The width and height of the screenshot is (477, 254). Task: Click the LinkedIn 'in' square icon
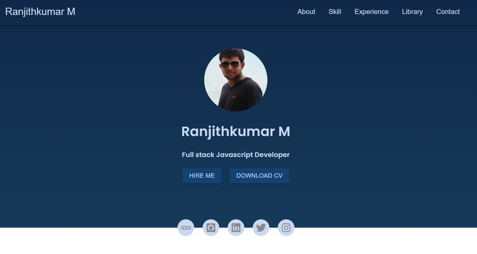click(x=236, y=228)
